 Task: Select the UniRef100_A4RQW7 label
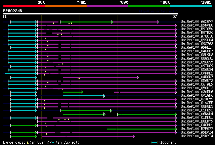[x=197, y=77]
